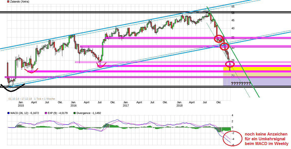Click the red arc under the July 2016 low
Screen dimensions: 291x149
(101, 65)
